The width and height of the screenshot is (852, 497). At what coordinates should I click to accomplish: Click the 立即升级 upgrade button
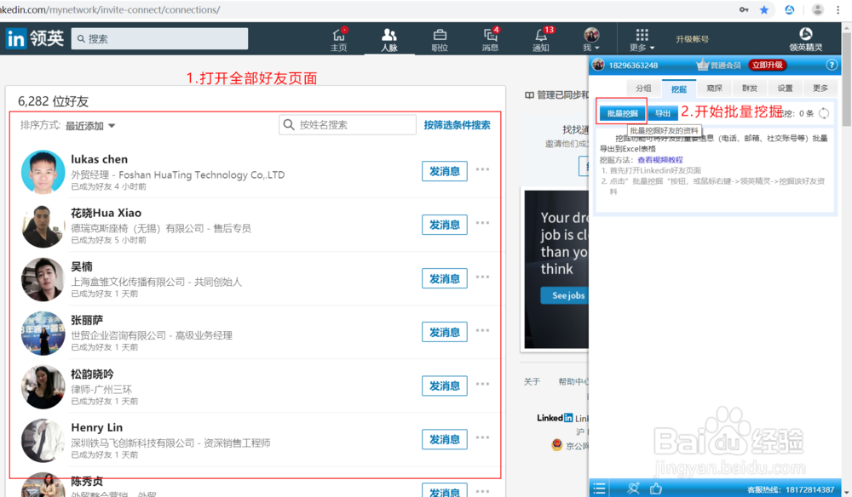coord(768,66)
